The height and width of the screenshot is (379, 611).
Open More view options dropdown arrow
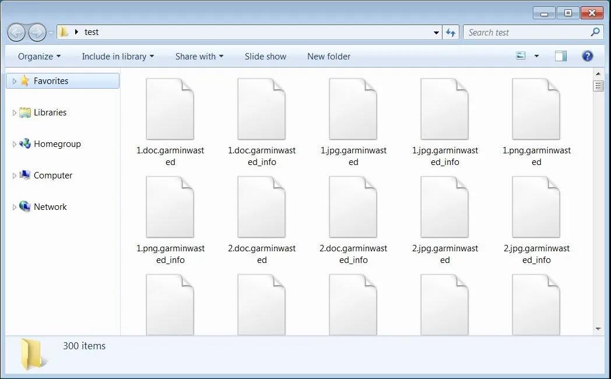536,56
